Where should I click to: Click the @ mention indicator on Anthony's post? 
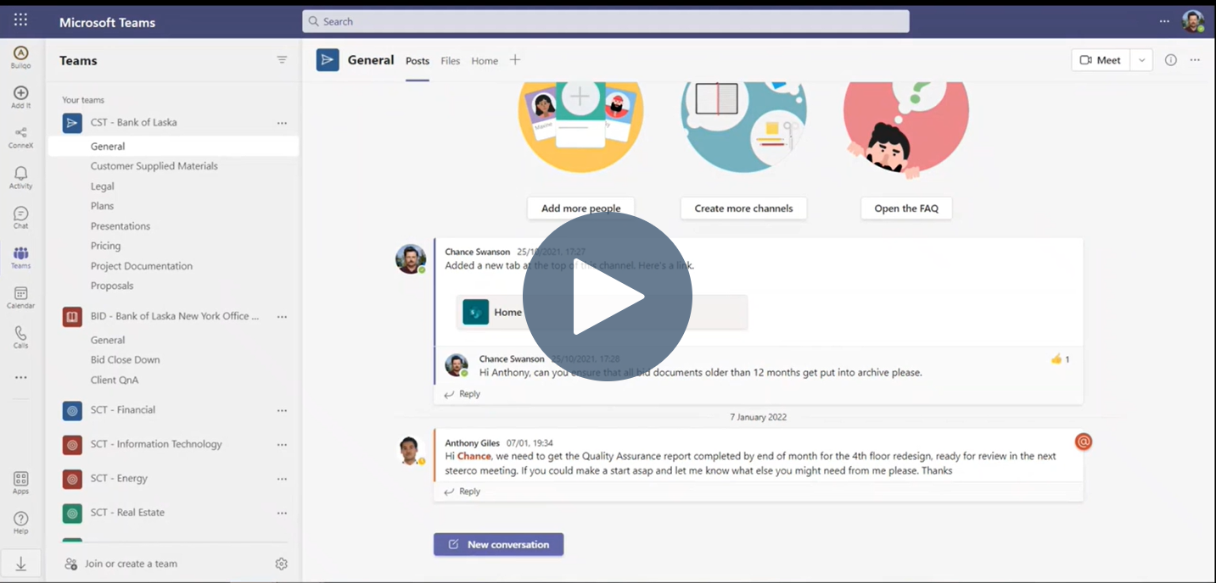(x=1084, y=441)
